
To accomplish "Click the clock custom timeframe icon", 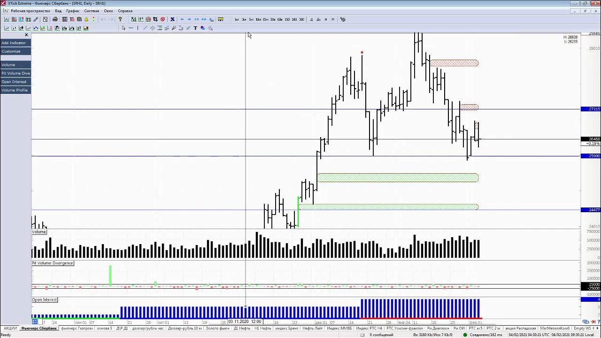I will point(343,19).
